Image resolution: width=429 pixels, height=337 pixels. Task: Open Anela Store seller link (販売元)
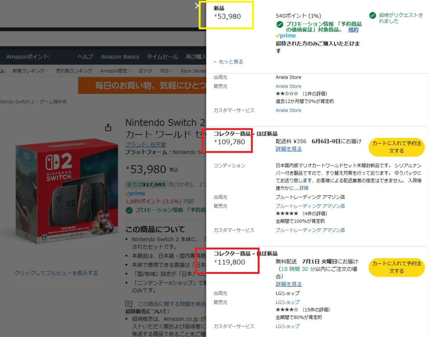(288, 86)
